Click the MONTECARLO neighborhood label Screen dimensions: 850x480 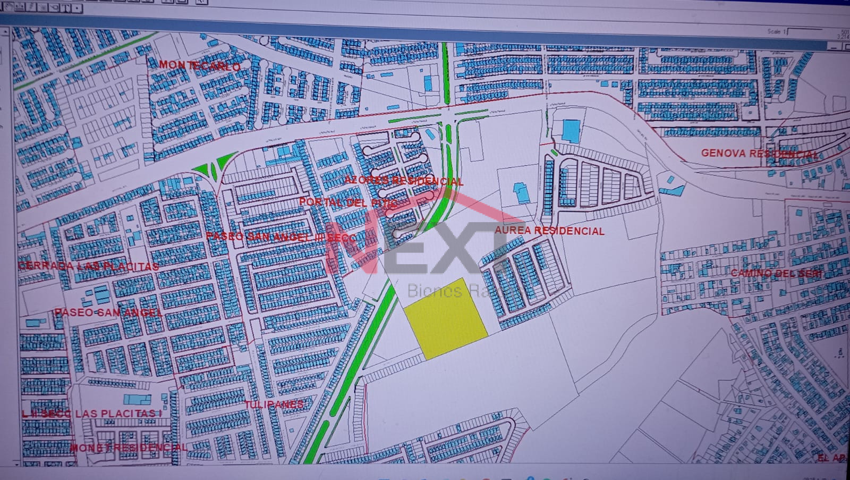pos(199,65)
